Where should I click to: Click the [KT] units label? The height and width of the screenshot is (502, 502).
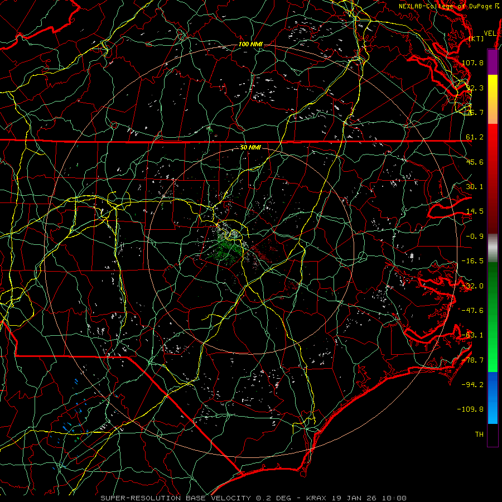476,38
